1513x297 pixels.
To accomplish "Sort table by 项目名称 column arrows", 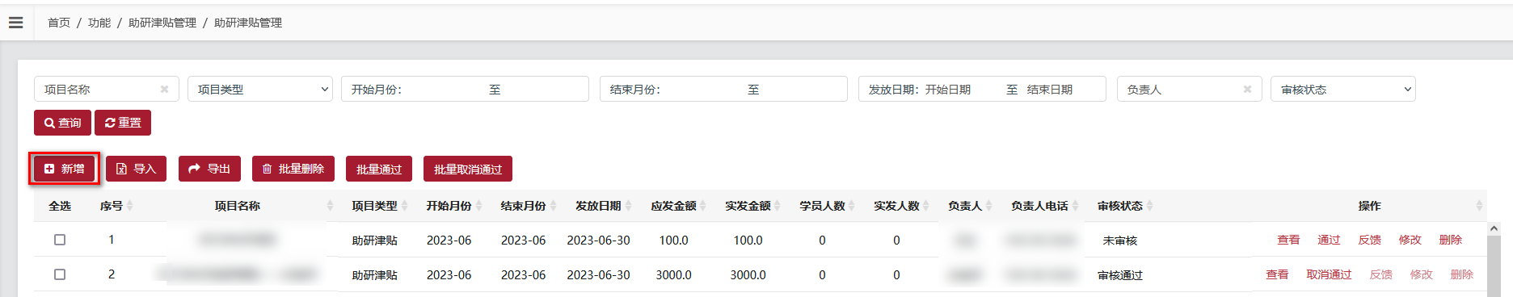I will (330, 206).
